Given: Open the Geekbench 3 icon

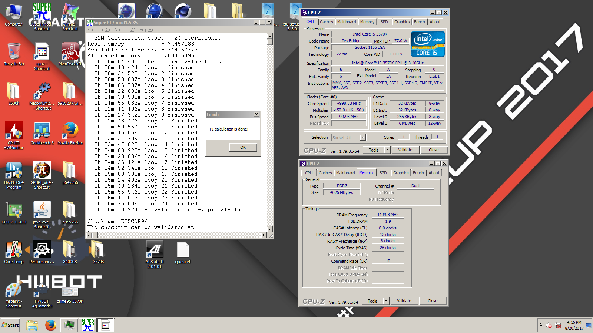Looking at the screenshot, I should [42, 133].
